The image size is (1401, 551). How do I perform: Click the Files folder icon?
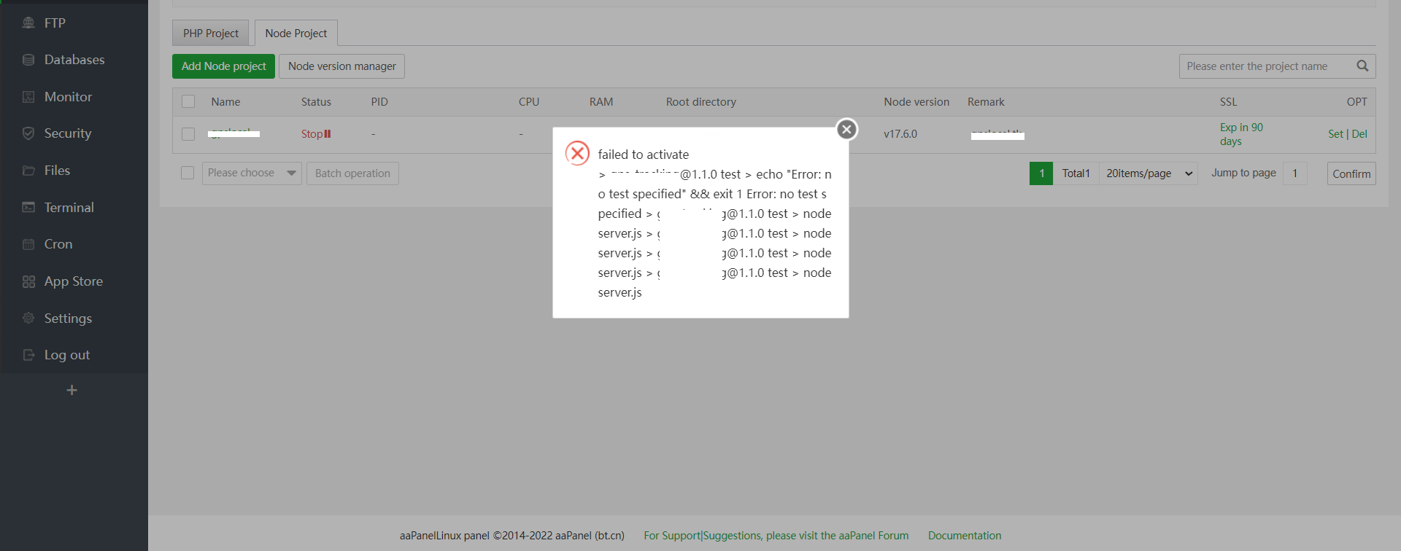28,171
